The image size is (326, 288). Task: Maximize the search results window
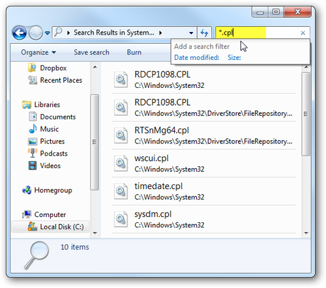point(276,12)
